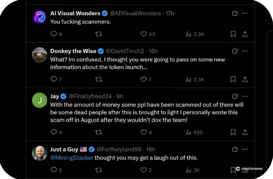Image resolution: width=273 pixels, height=179 pixels.
Task: Open more options on AI Visual Wonders tweet
Action: [245, 13]
